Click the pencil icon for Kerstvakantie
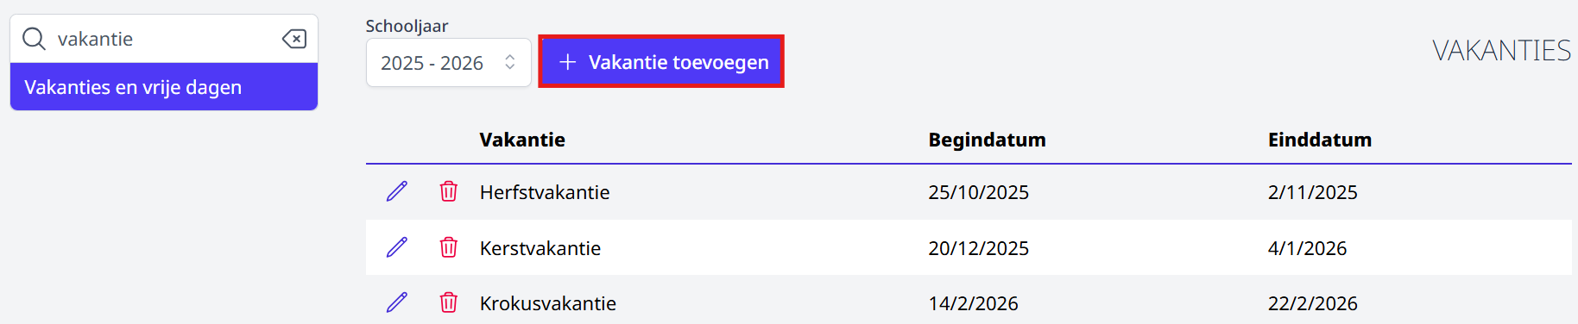This screenshot has height=324, width=1578. tap(397, 247)
